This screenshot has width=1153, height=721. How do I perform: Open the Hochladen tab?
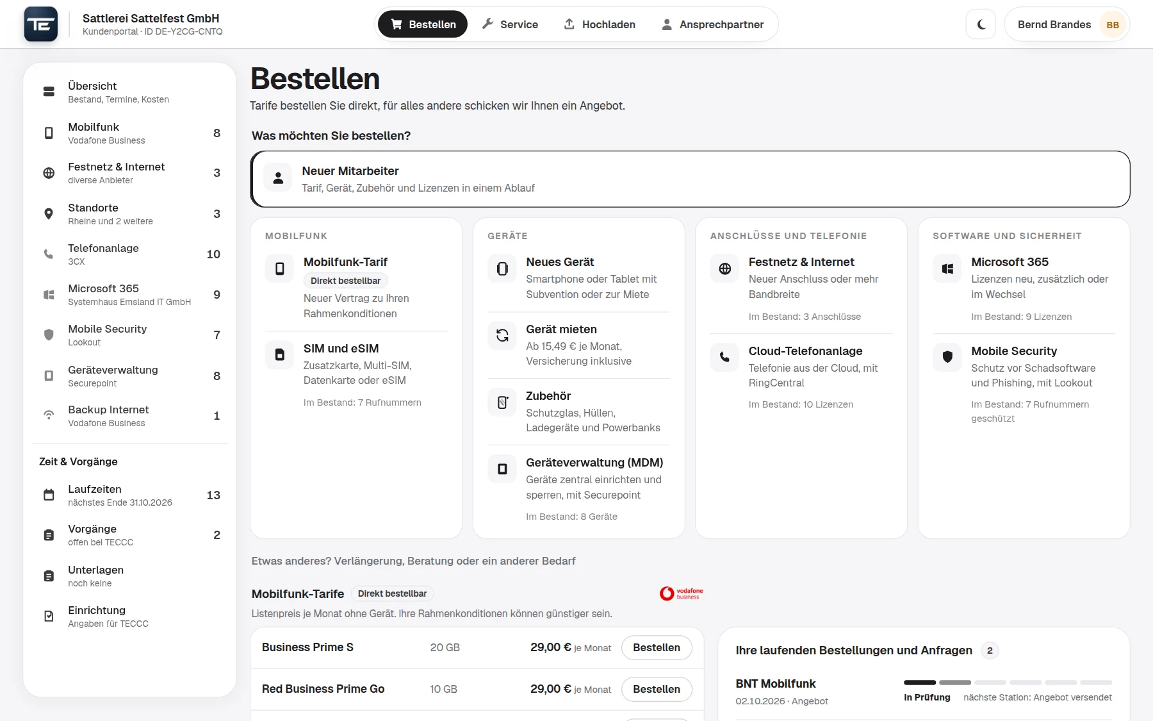pos(600,24)
